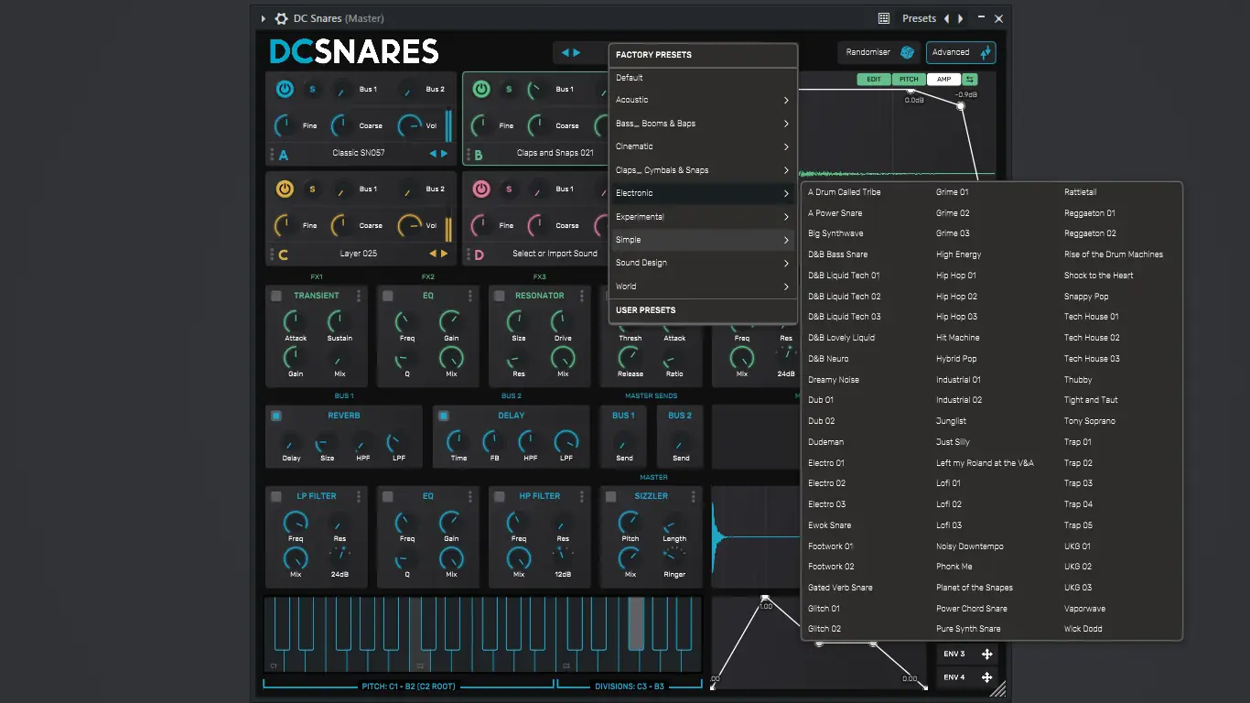Screen dimensions: 1250x703
Task: Open the LP Filter module options dots
Action: tap(359, 496)
